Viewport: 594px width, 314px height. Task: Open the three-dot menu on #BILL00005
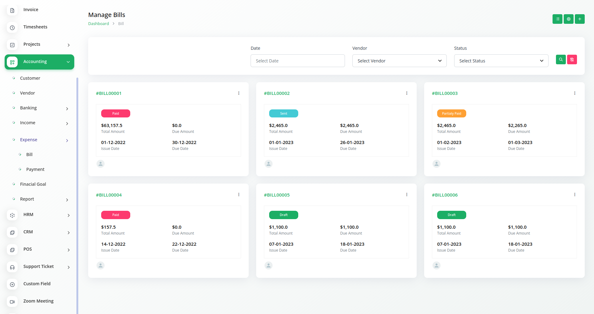click(407, 195)
